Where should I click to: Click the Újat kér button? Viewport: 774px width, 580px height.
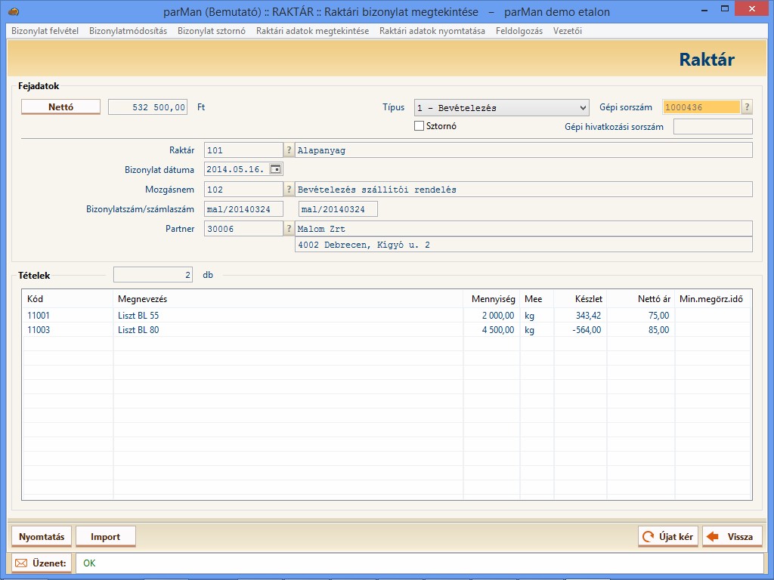pyautogui.click(x=668, y=537)
